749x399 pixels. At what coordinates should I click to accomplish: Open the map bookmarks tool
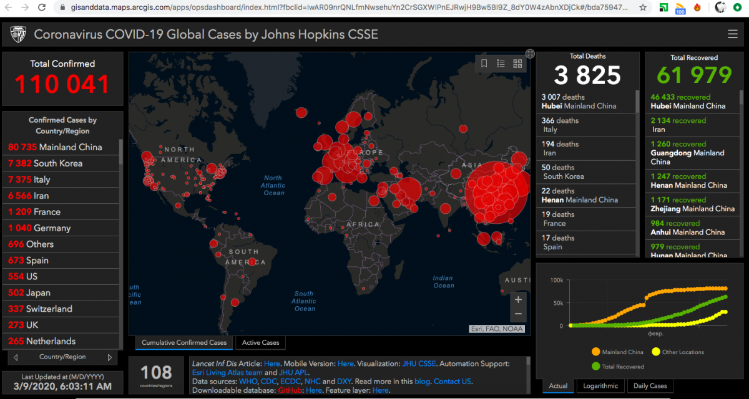(x=484, y=64)
